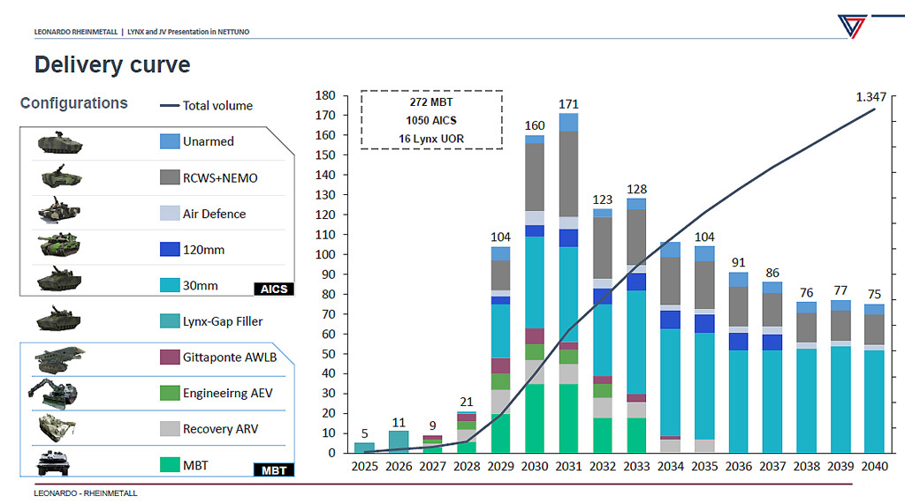Select the Unarmed light-blue legend swatch

(x=170, y=141)
